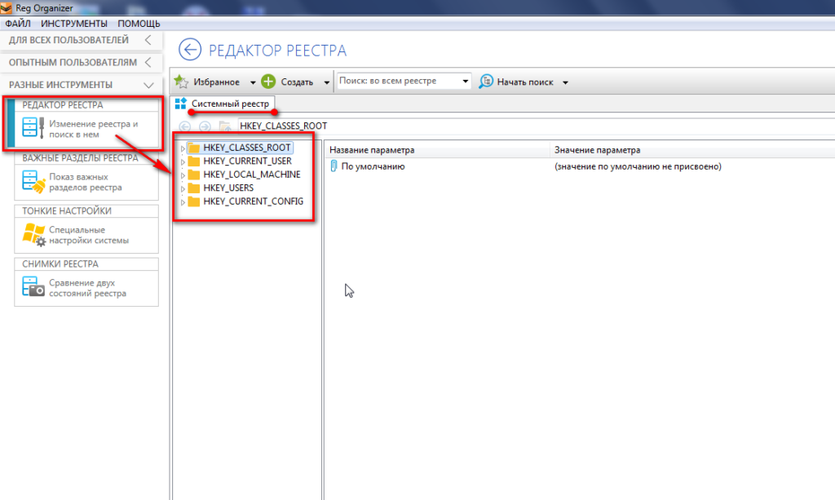
Task: Select the По умолчанию parameter row
Action: 373,166
